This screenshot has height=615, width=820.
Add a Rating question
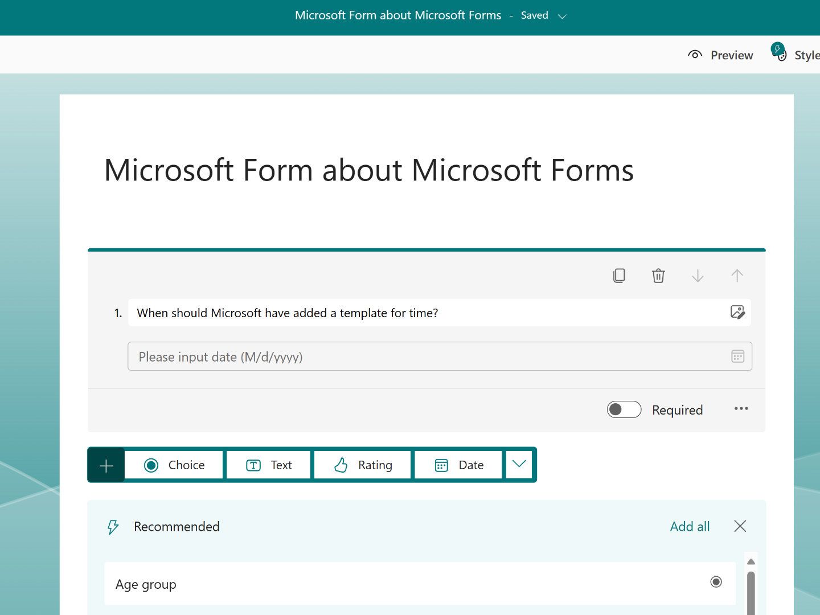point(363,465)
